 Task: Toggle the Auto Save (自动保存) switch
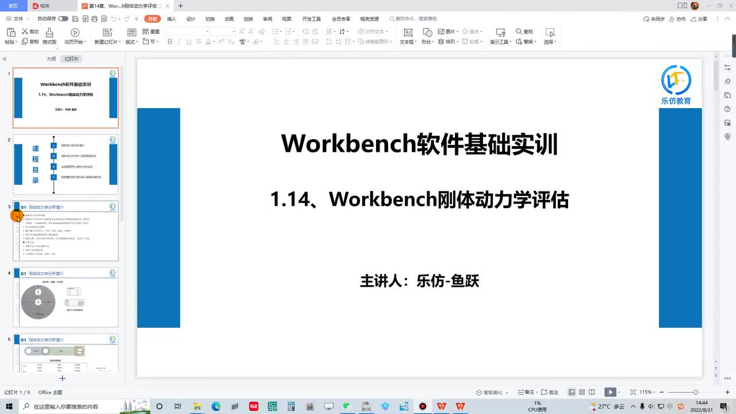tap(63, 19)
